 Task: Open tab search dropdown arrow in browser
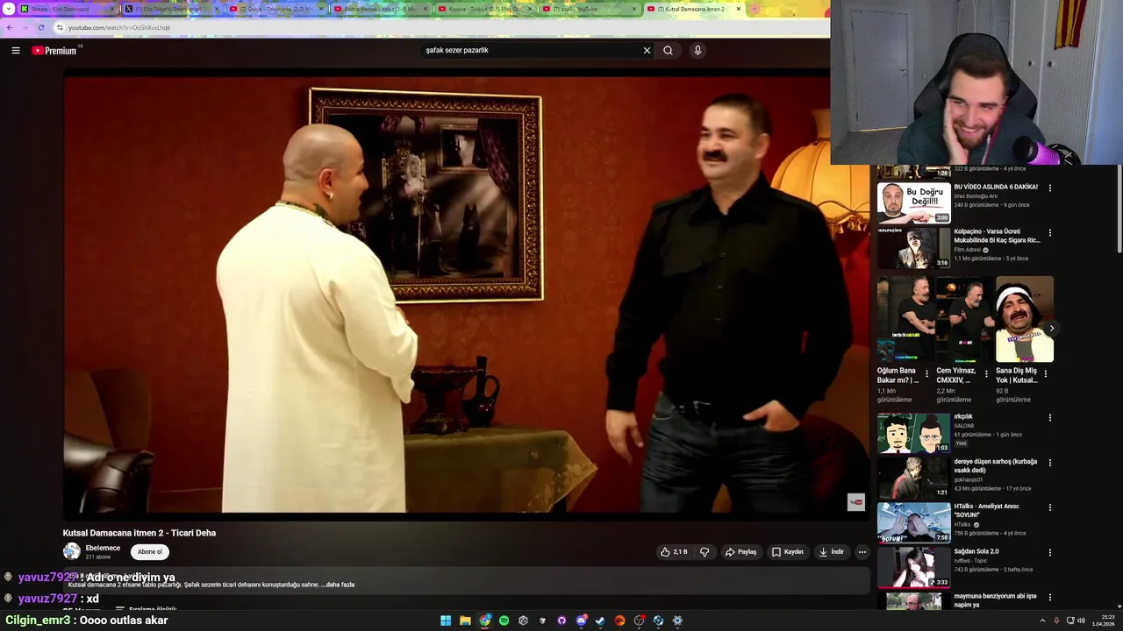point(7,9)
